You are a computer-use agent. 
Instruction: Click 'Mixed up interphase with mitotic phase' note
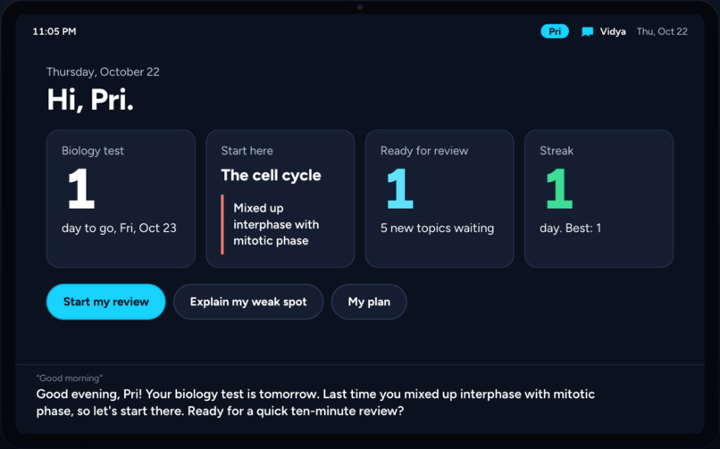point(276,224)
